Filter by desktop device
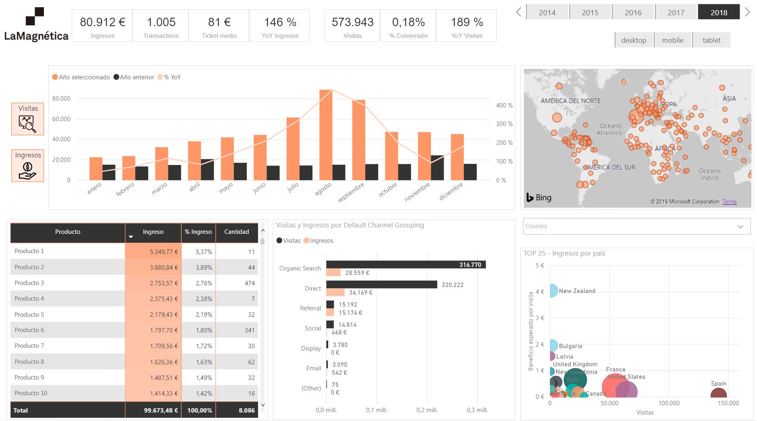The image size is (757, 421). [634, 40]
